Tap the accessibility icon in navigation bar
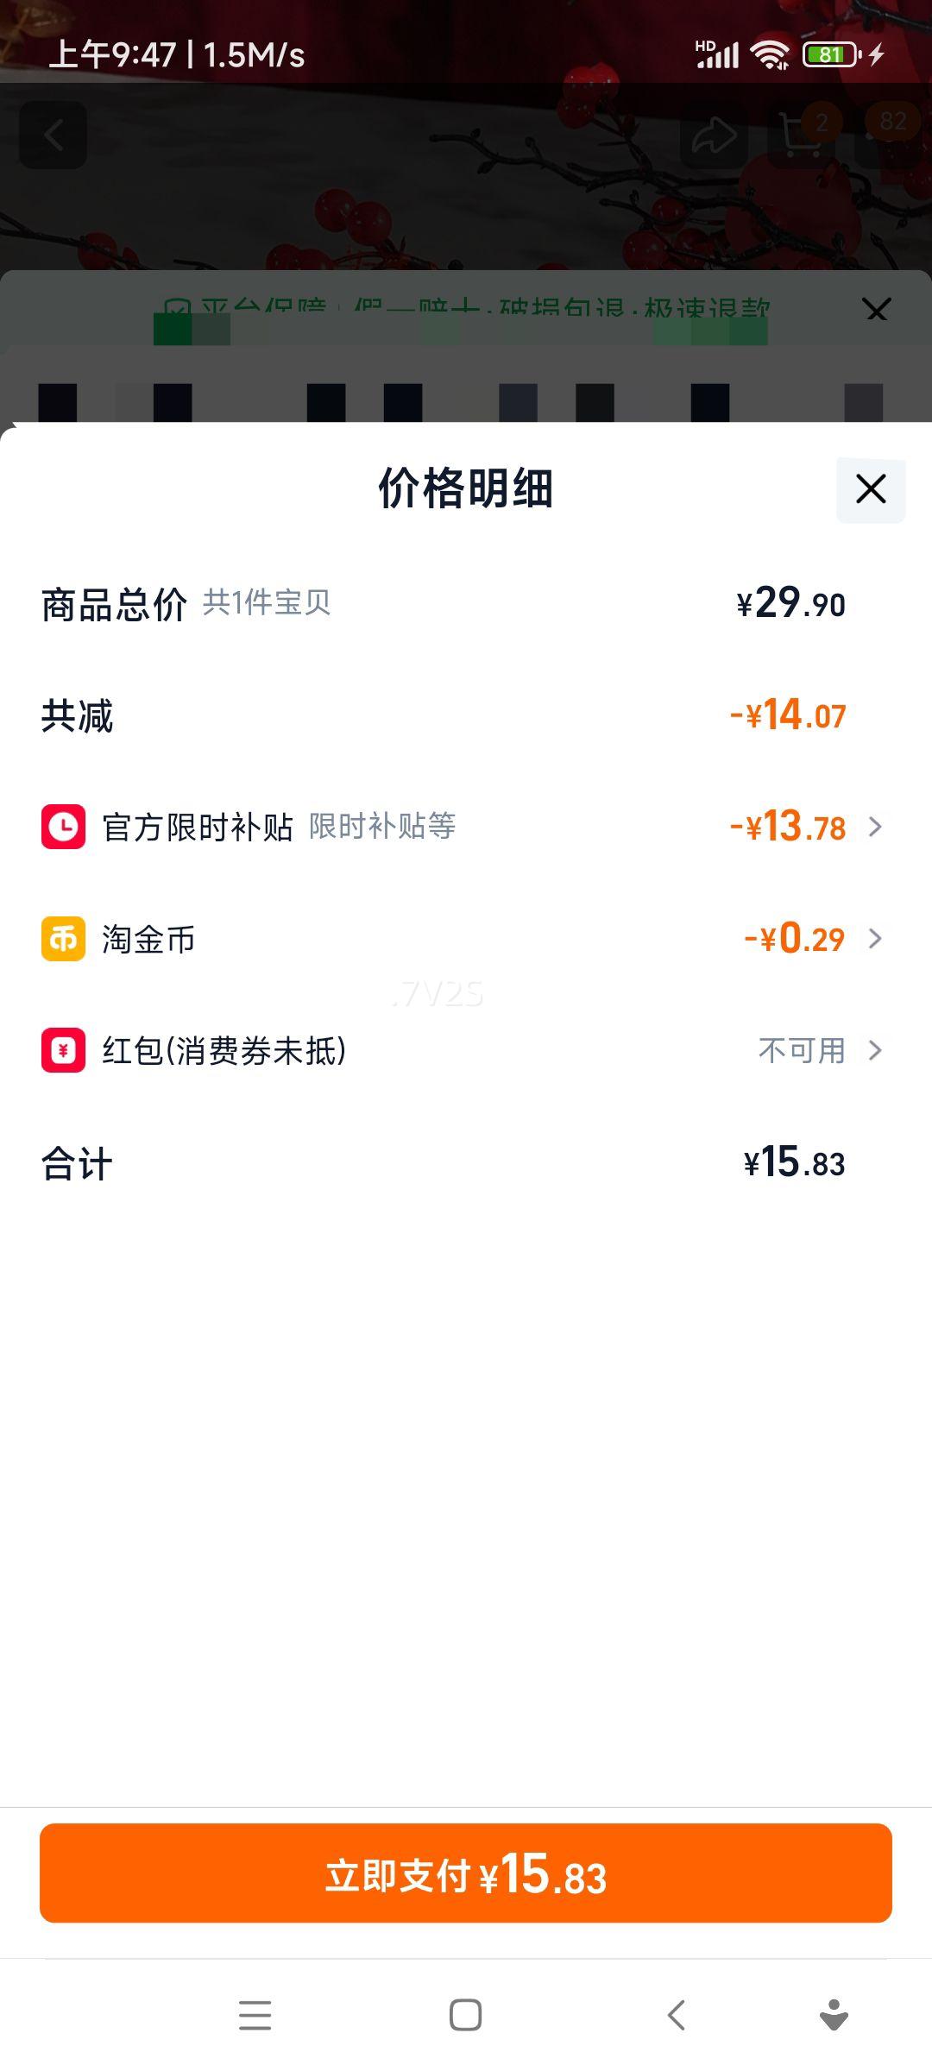This screenshot has width=932, height=2071. point(834,2016)
